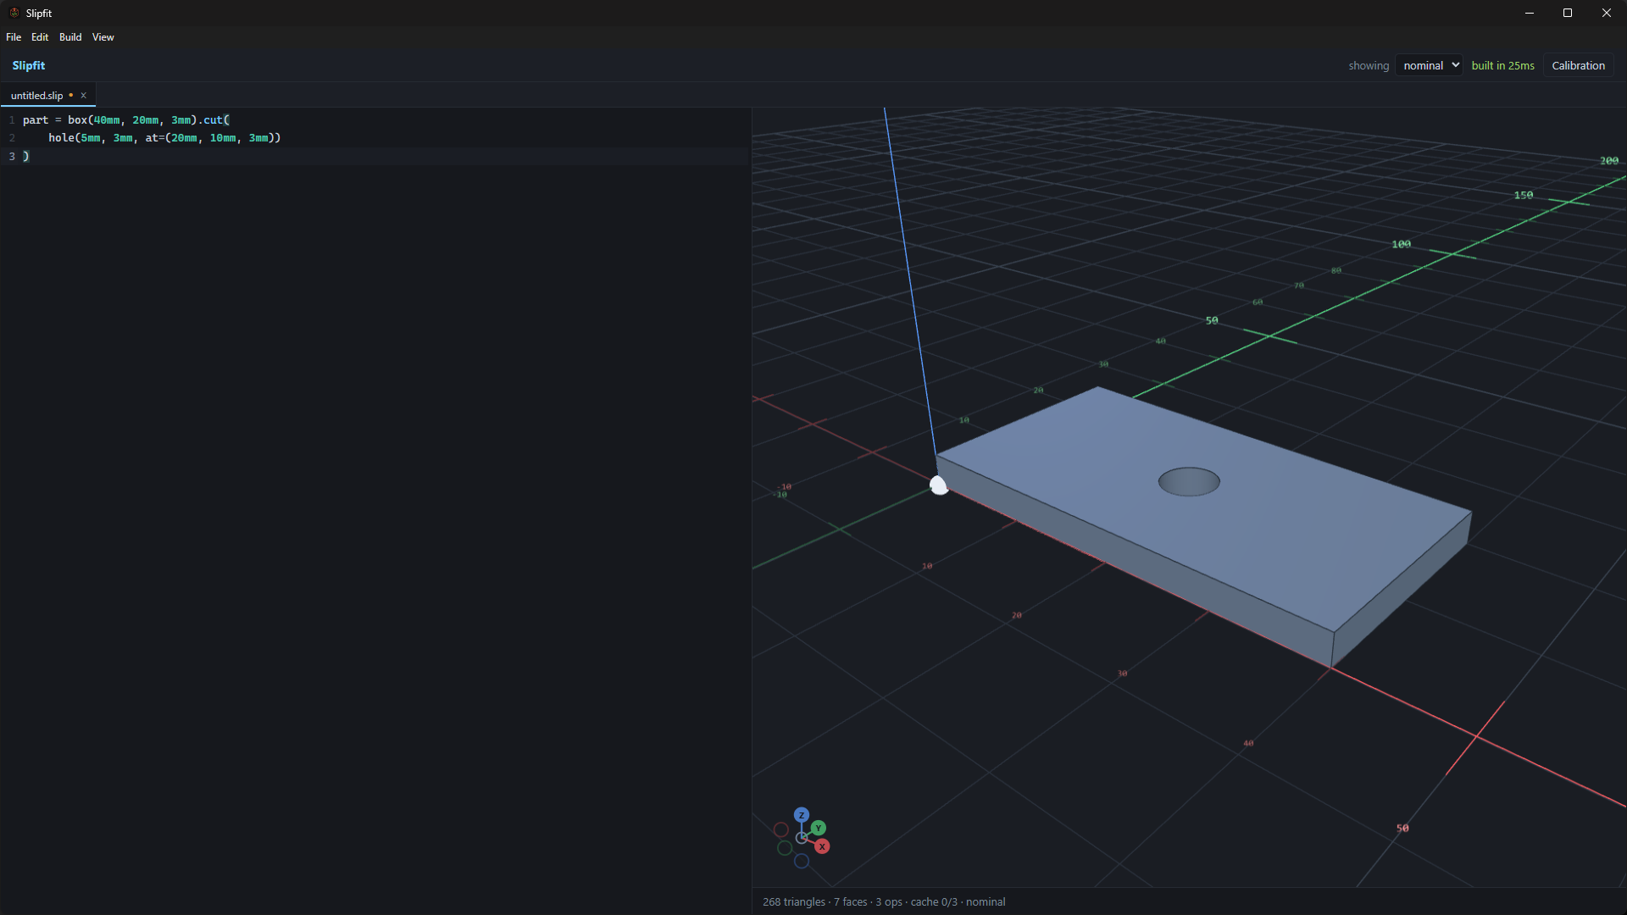Image resolution: width=1627 pixels, height=915 pixels.
Task: Click the 'showing' label
Action: (x=1369, y=65)
